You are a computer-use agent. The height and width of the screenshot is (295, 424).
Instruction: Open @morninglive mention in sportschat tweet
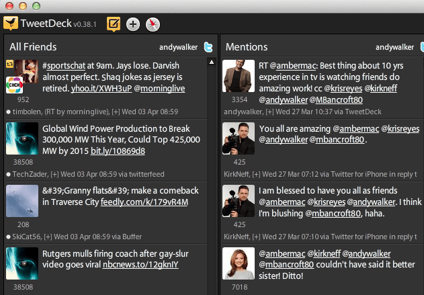point(159,89)
